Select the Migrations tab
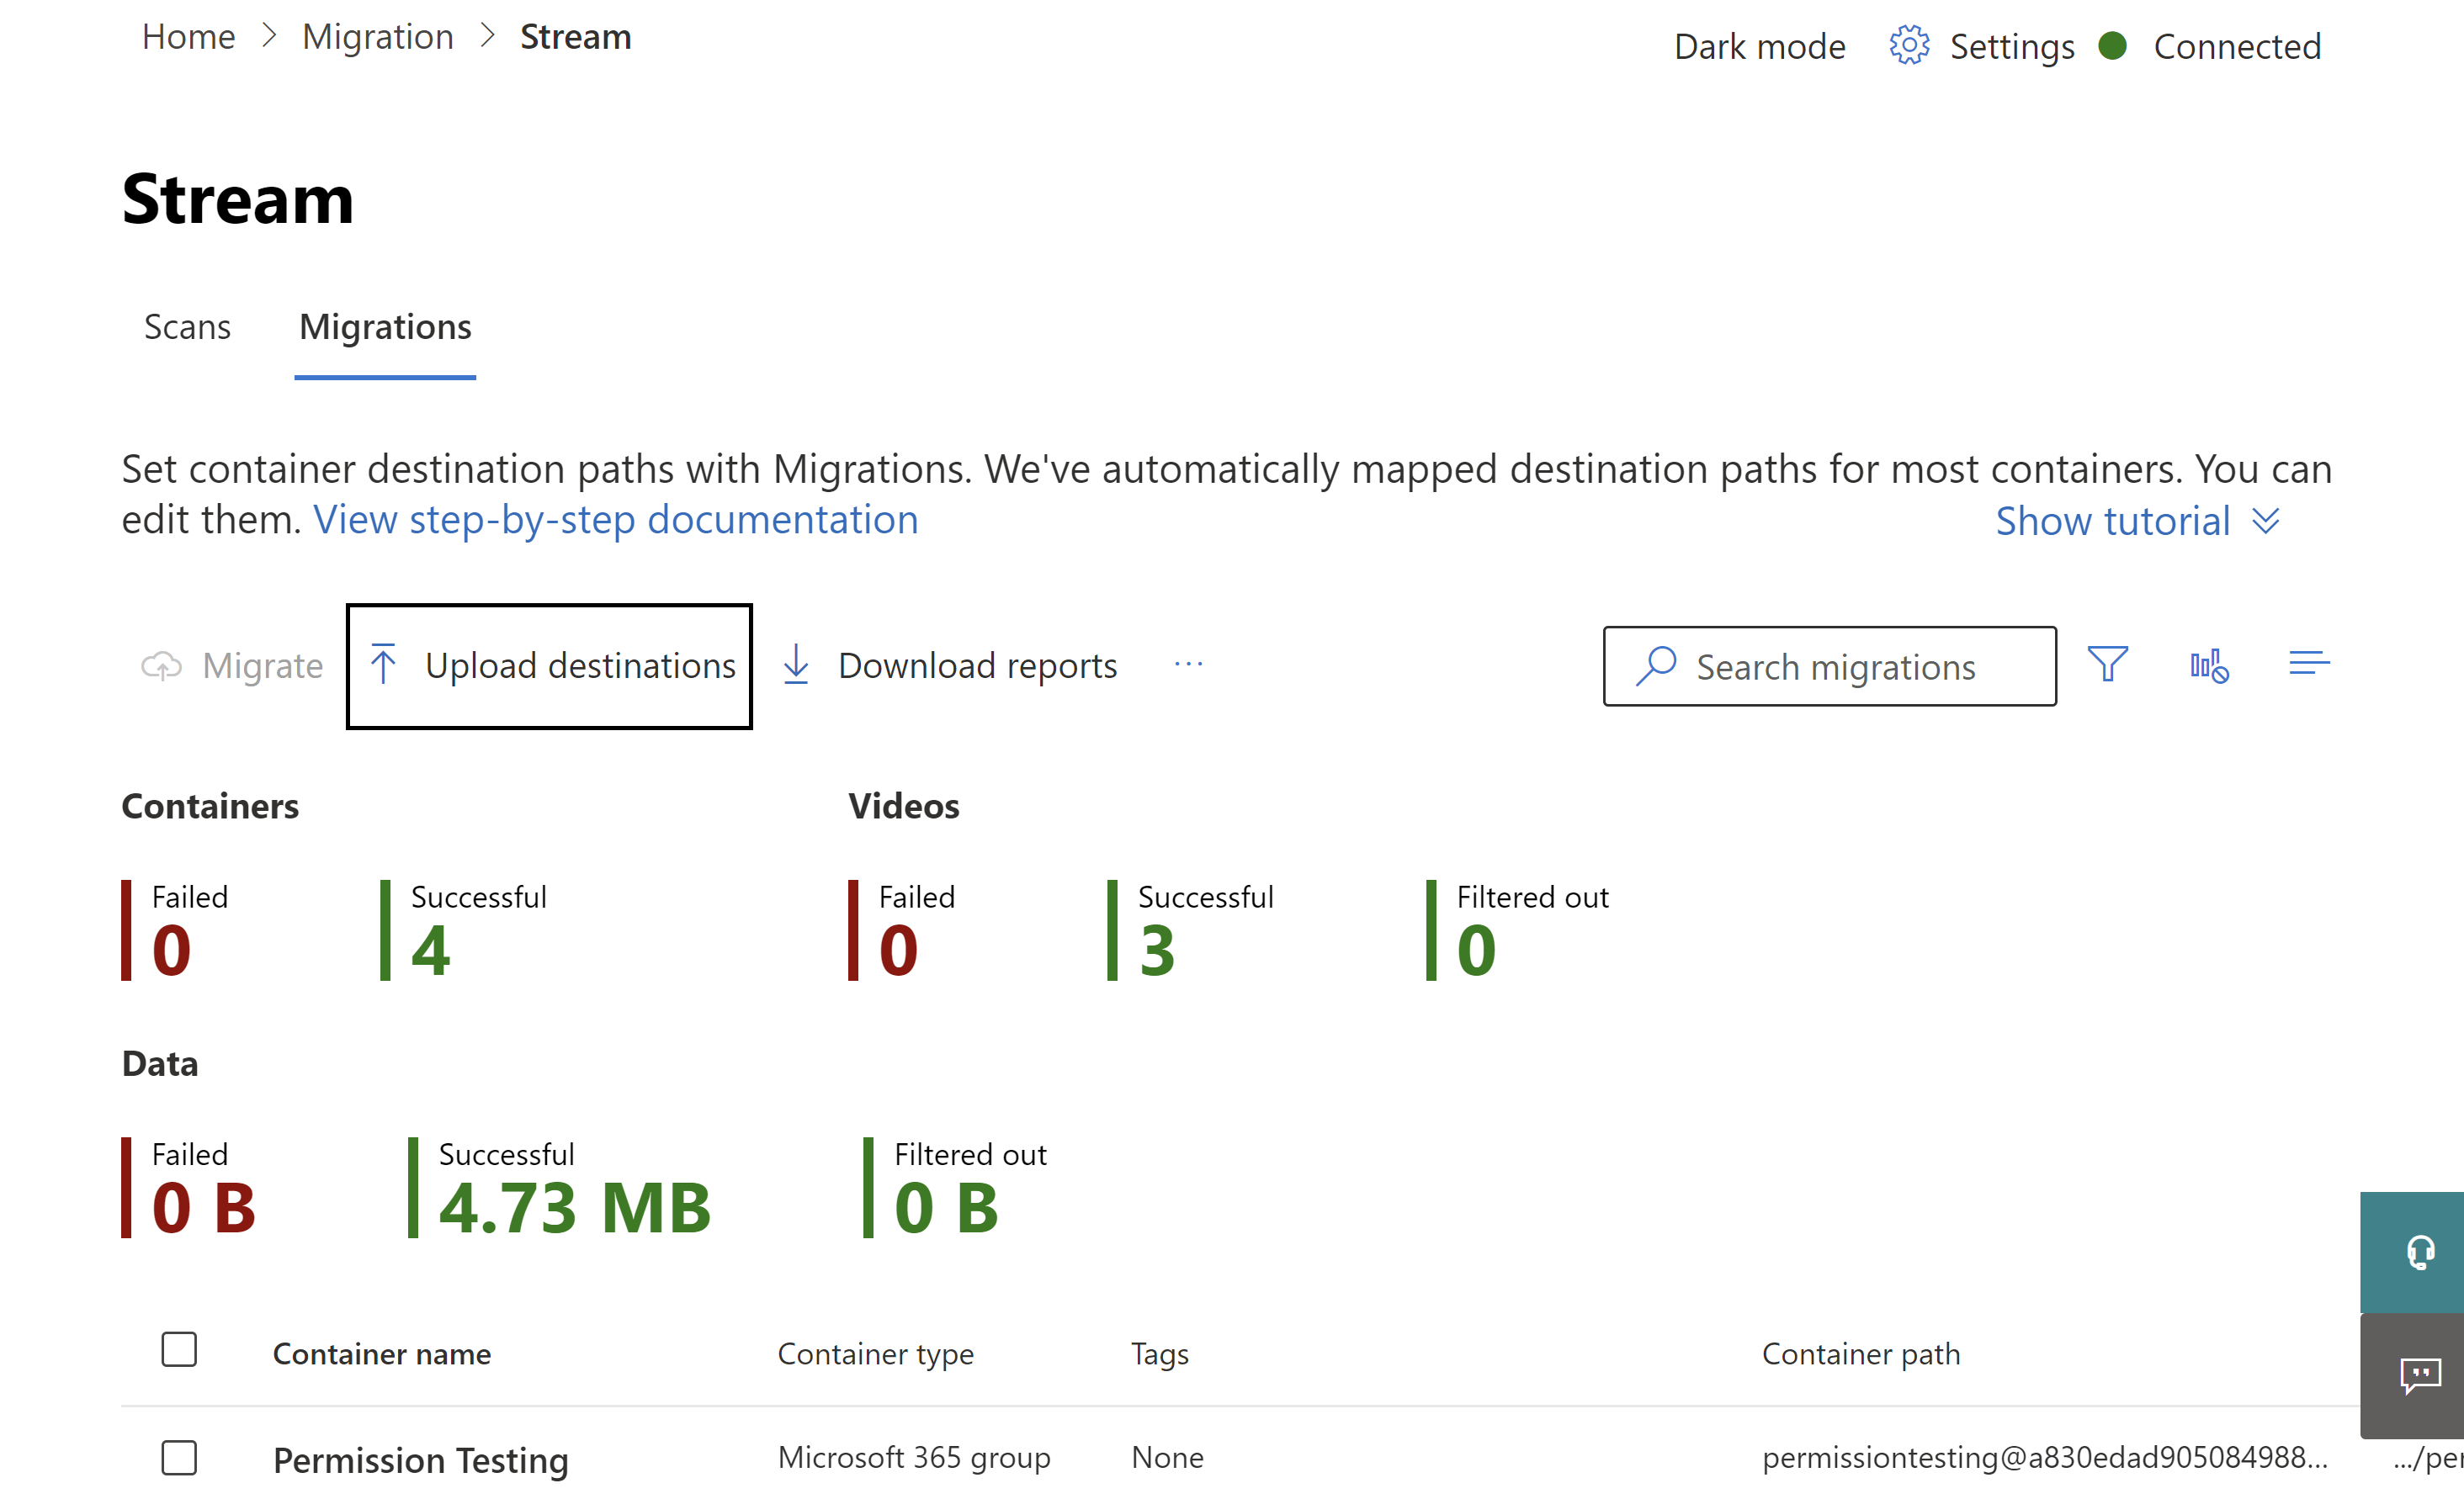Viewport: 2464px width, 1499px height. tap(384, 326)
